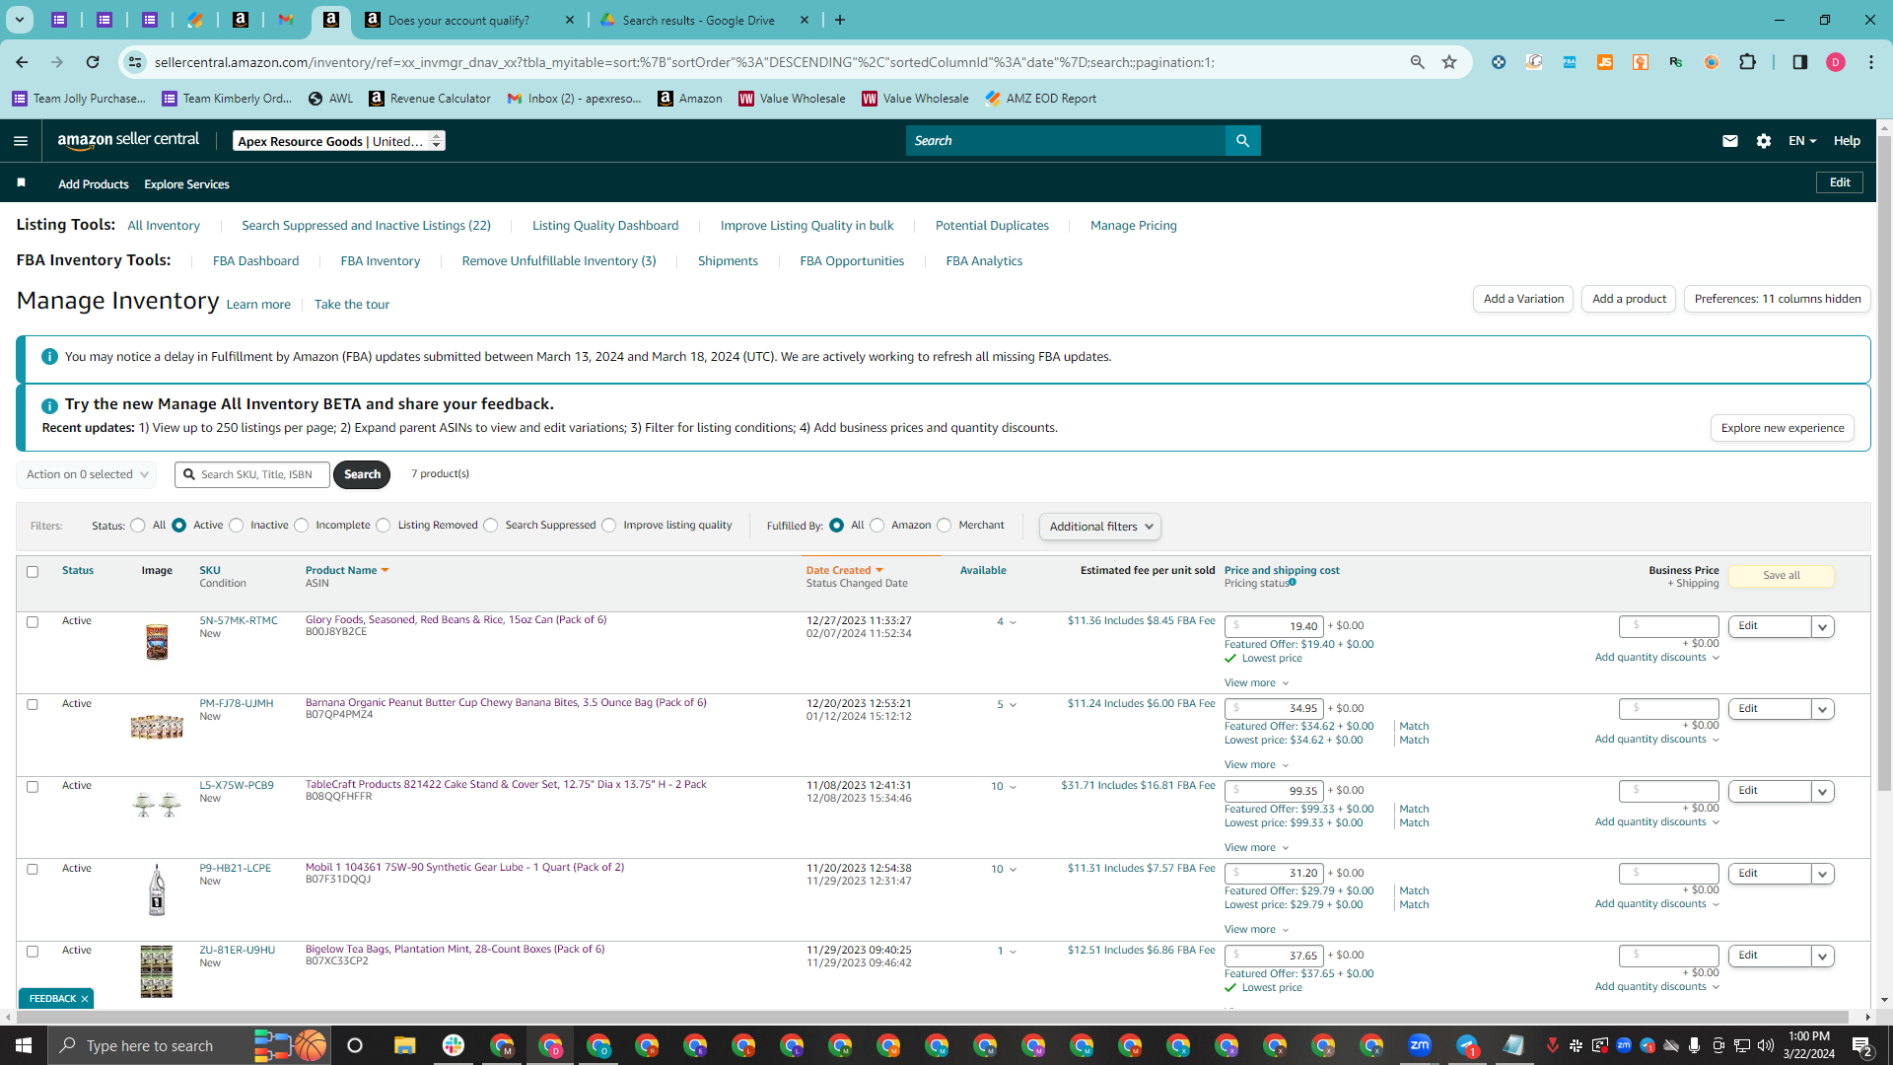1893x1065 pixels.
Task: Open the Glory Foods product thumbnail
Action: coord(157,642)
